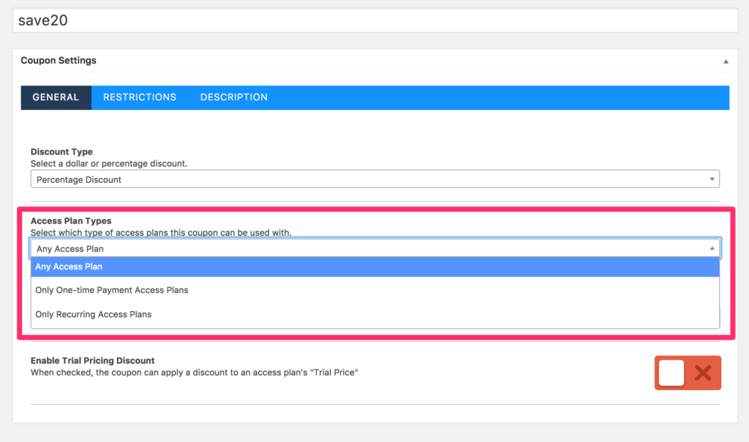Click the Coupon Settings heading

59,61
